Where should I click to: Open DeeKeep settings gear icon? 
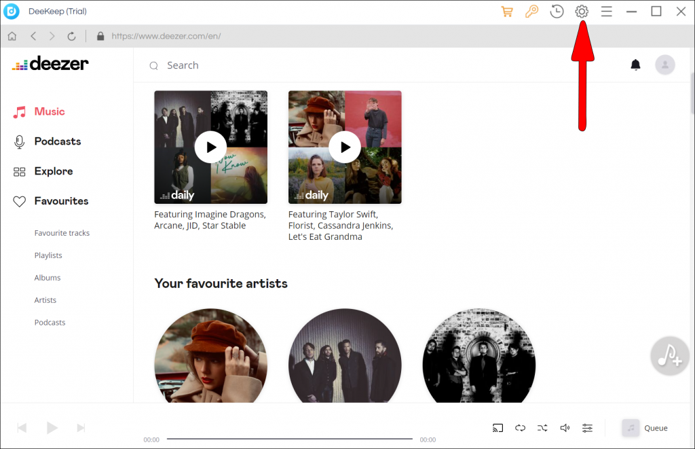(x=582, y=12)
